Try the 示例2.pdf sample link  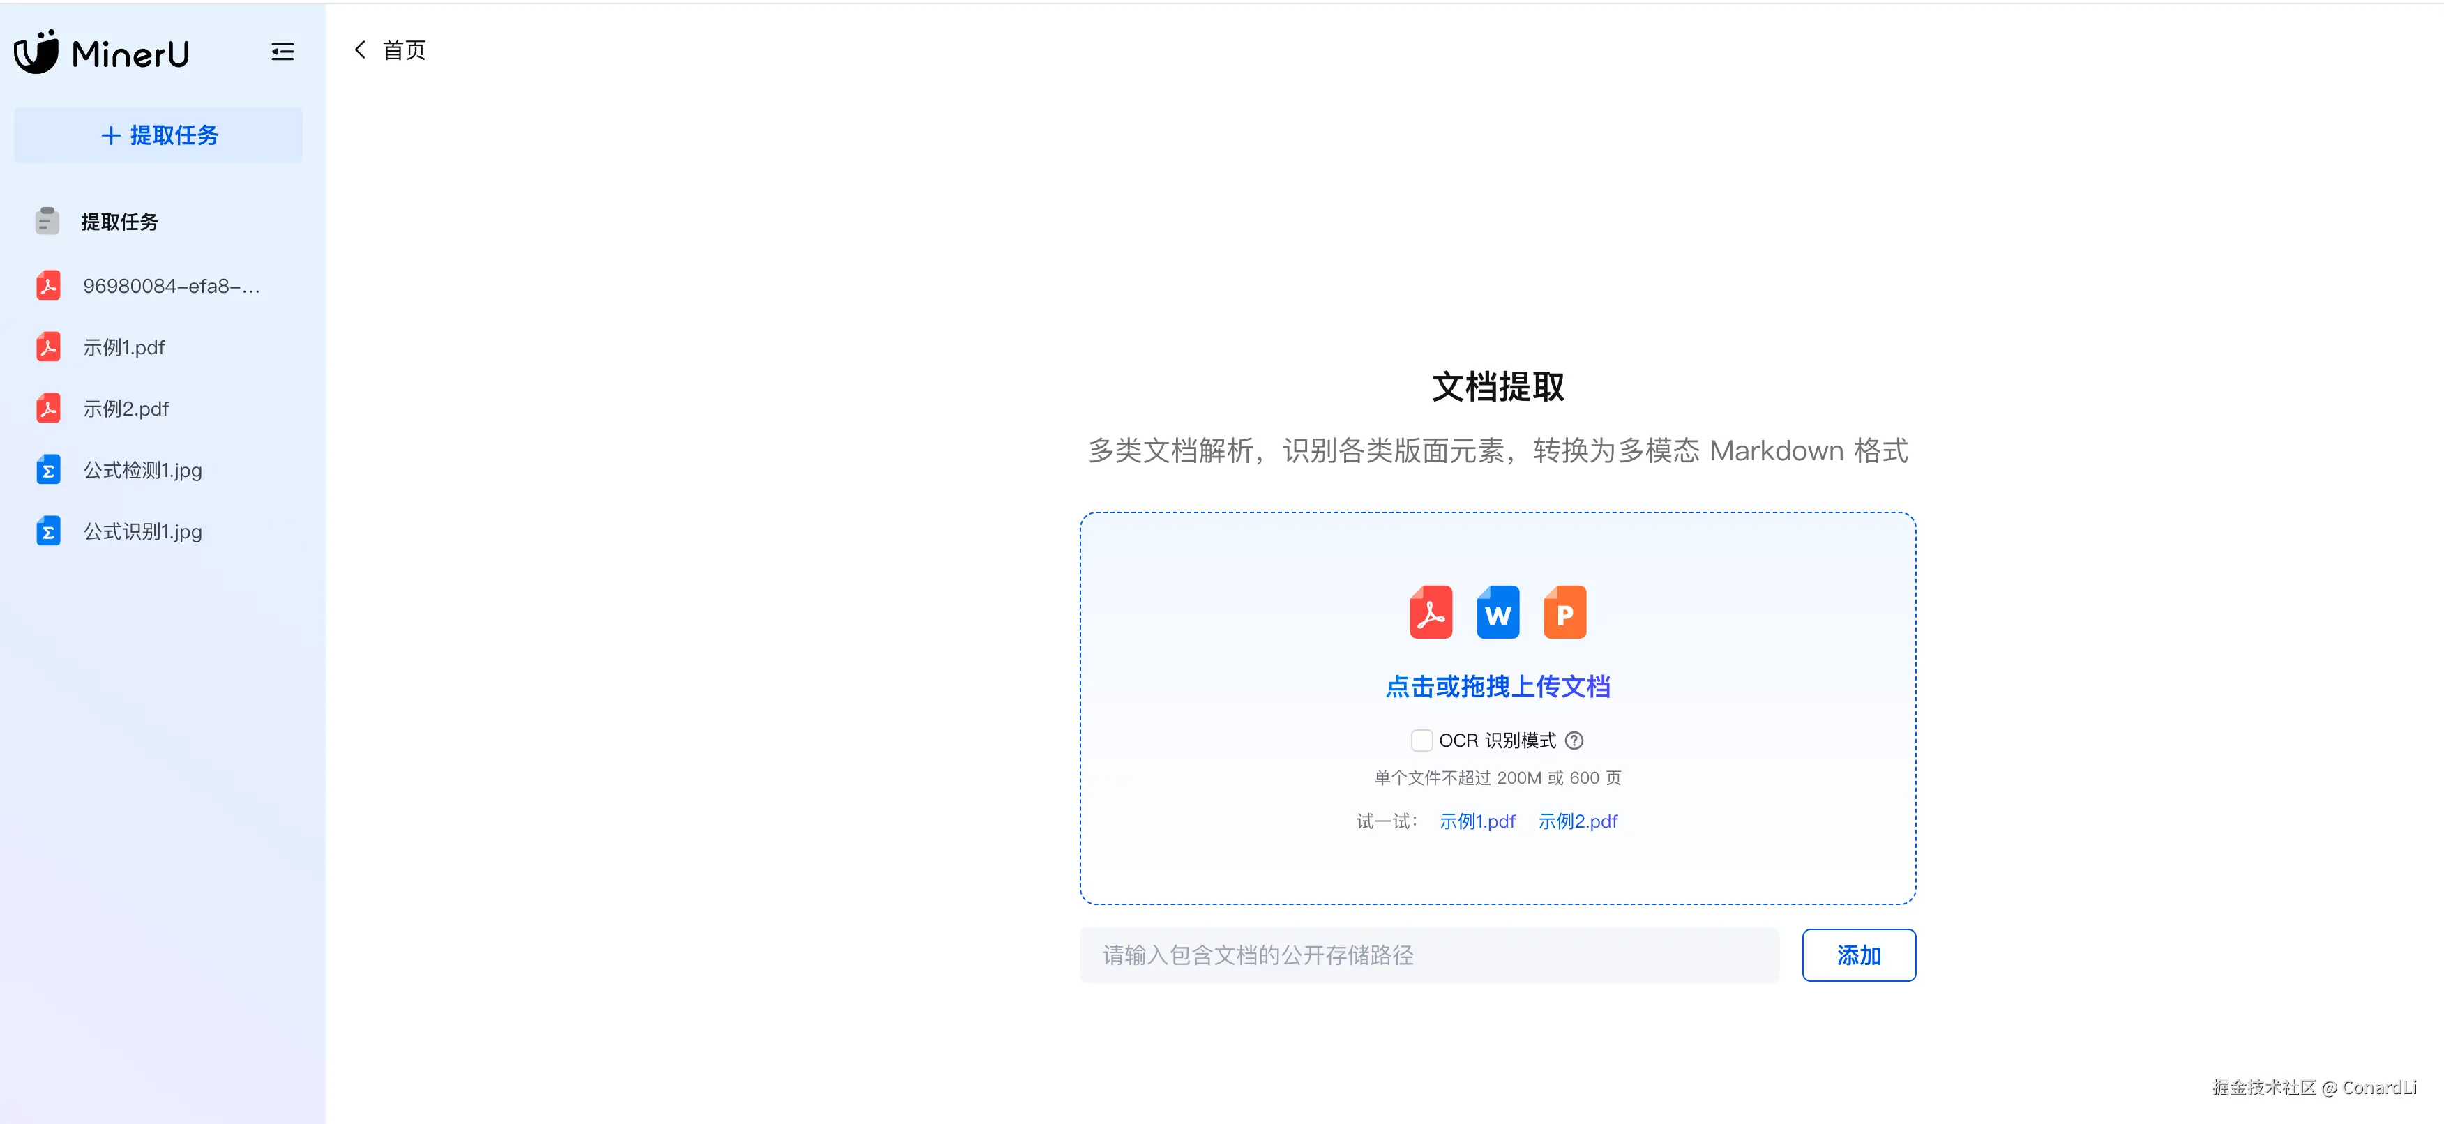pos(1577,821)
